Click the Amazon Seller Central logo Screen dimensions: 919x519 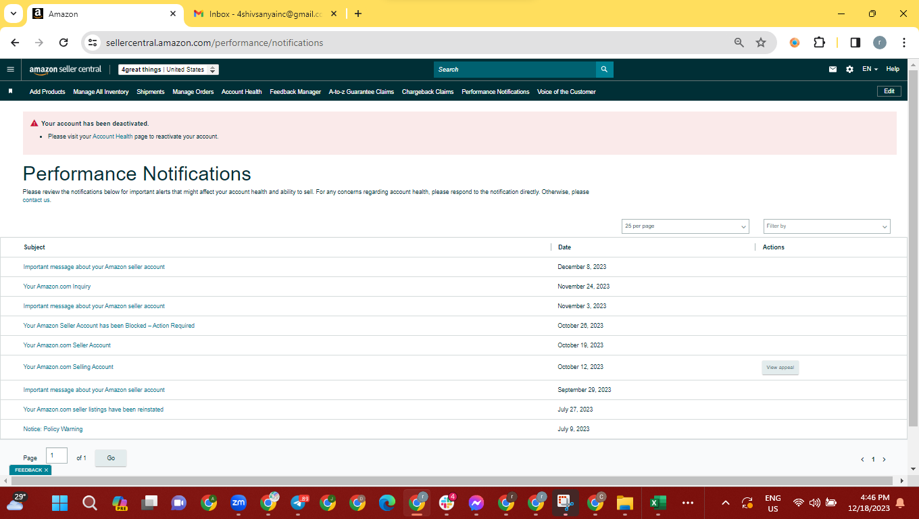[x=66, y=69]
